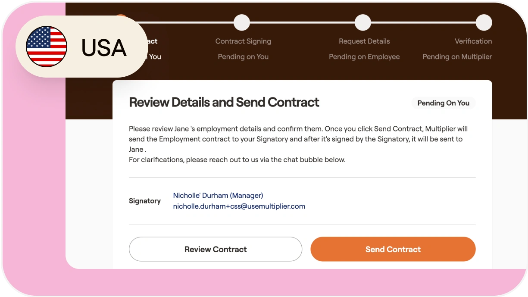Click the Contract Signing step label
528x297 pixels.
243,41
